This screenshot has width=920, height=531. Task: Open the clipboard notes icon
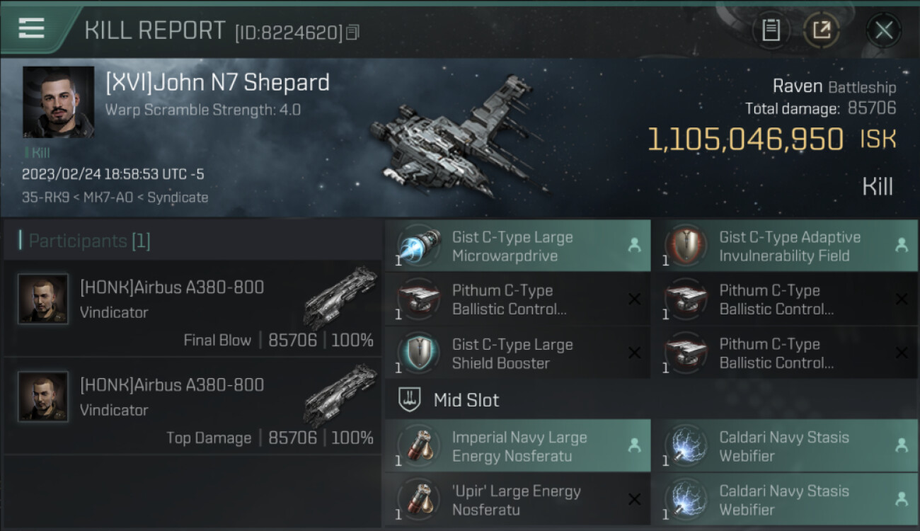click(771, 30)
